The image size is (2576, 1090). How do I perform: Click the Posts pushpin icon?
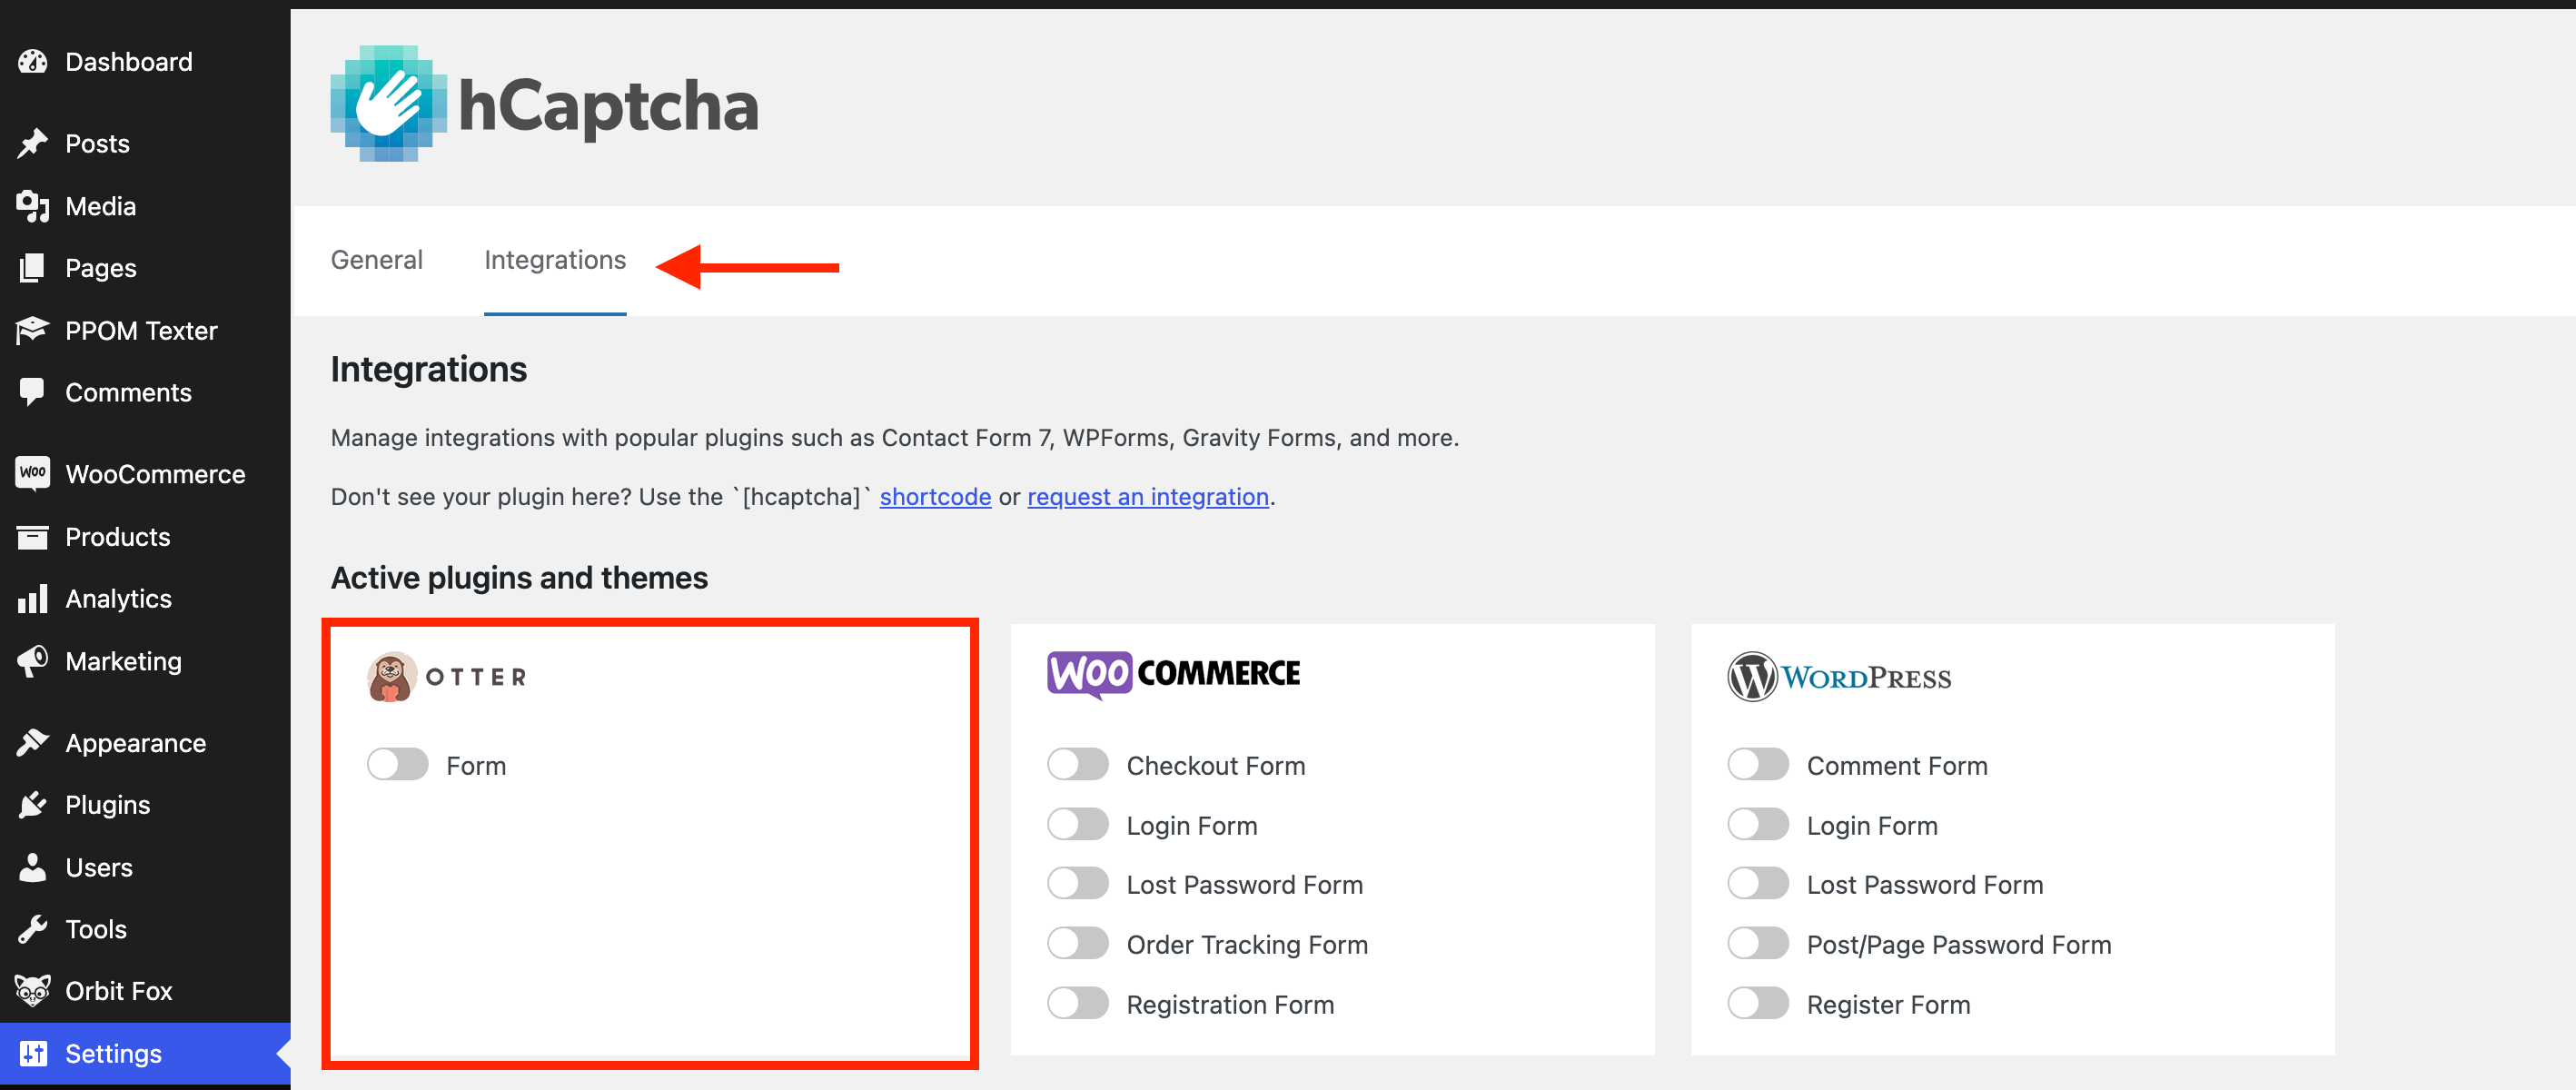click(x=32, y=143)
